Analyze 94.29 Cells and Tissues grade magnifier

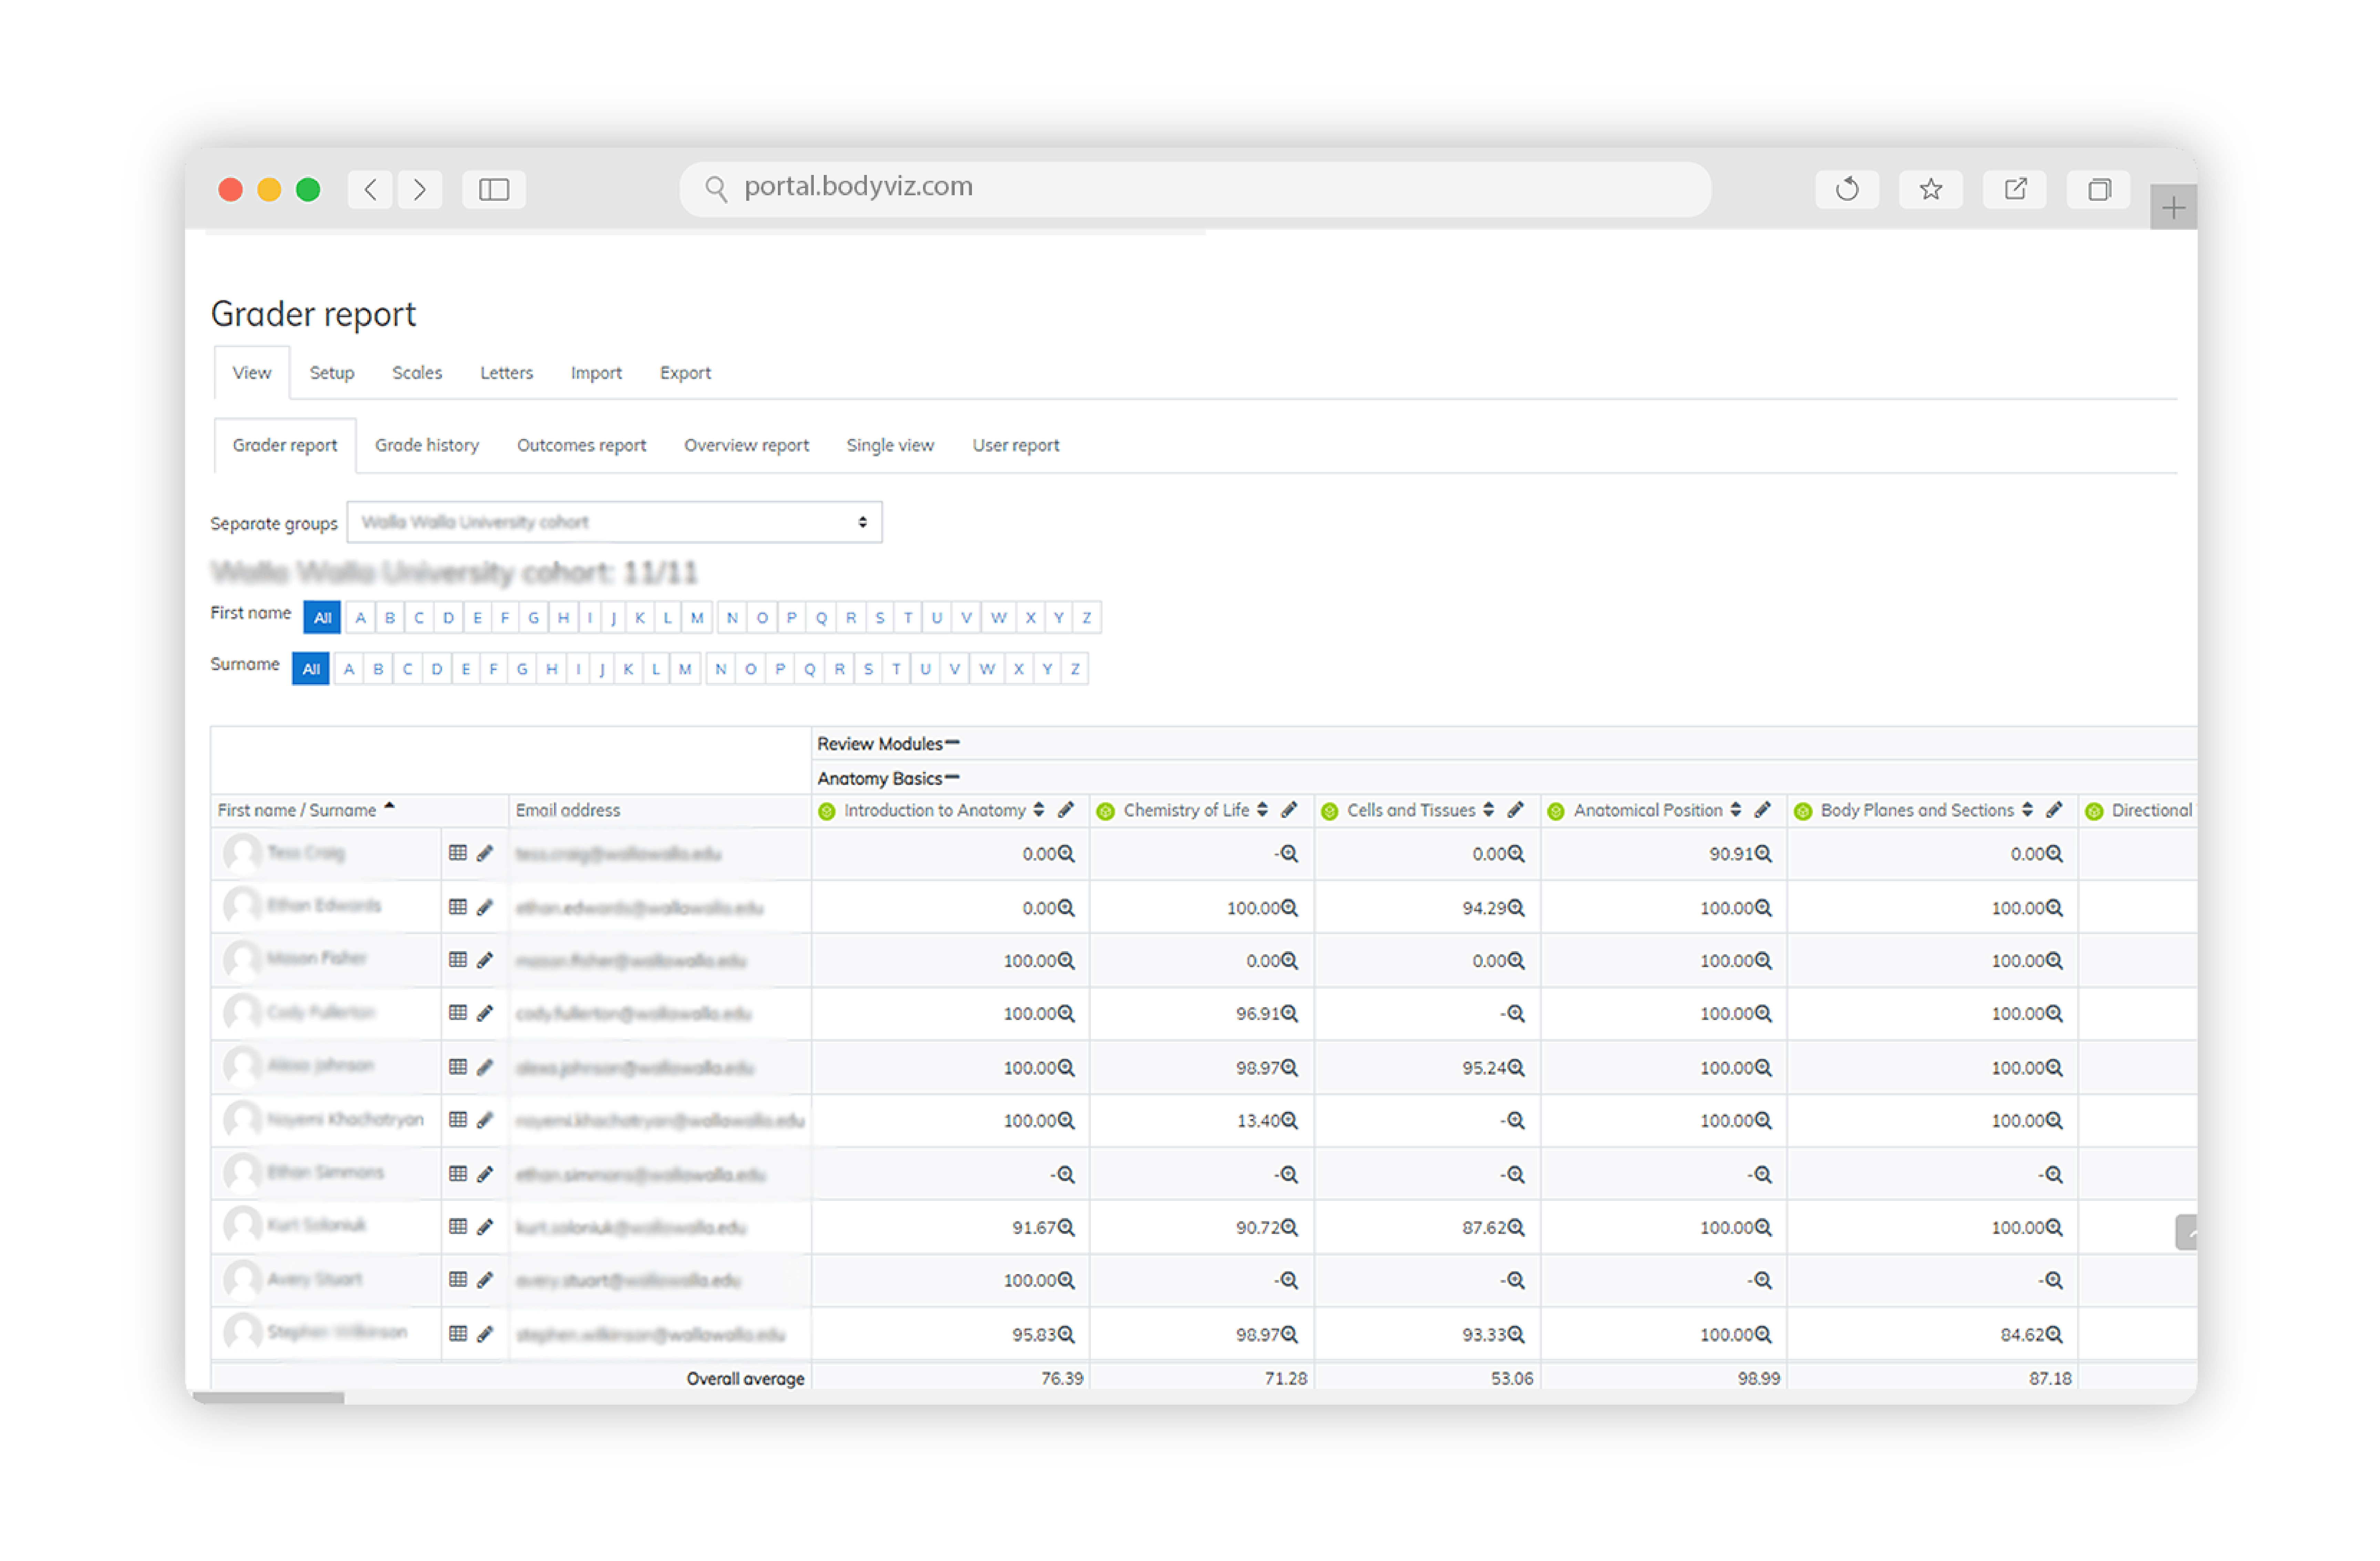[1516, 907]
